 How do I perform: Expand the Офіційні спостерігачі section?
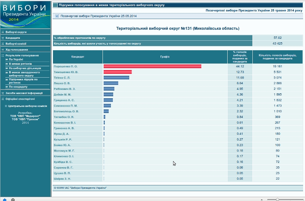3,99
